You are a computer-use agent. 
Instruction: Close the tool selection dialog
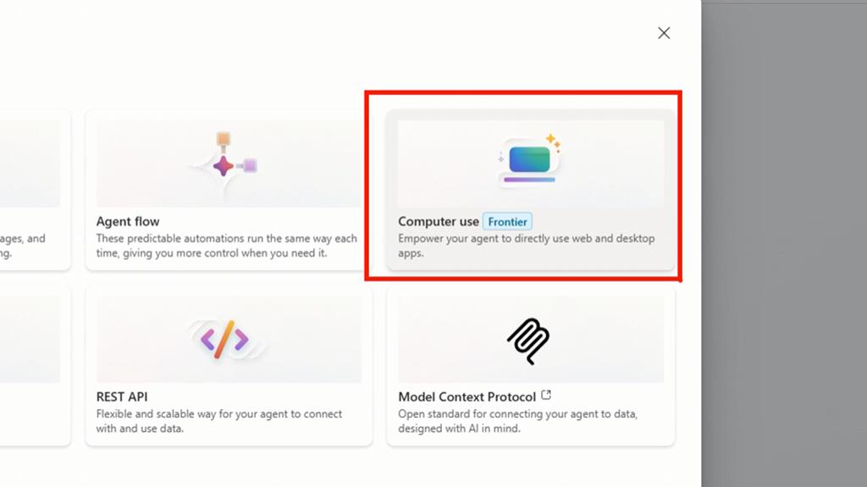664,33
